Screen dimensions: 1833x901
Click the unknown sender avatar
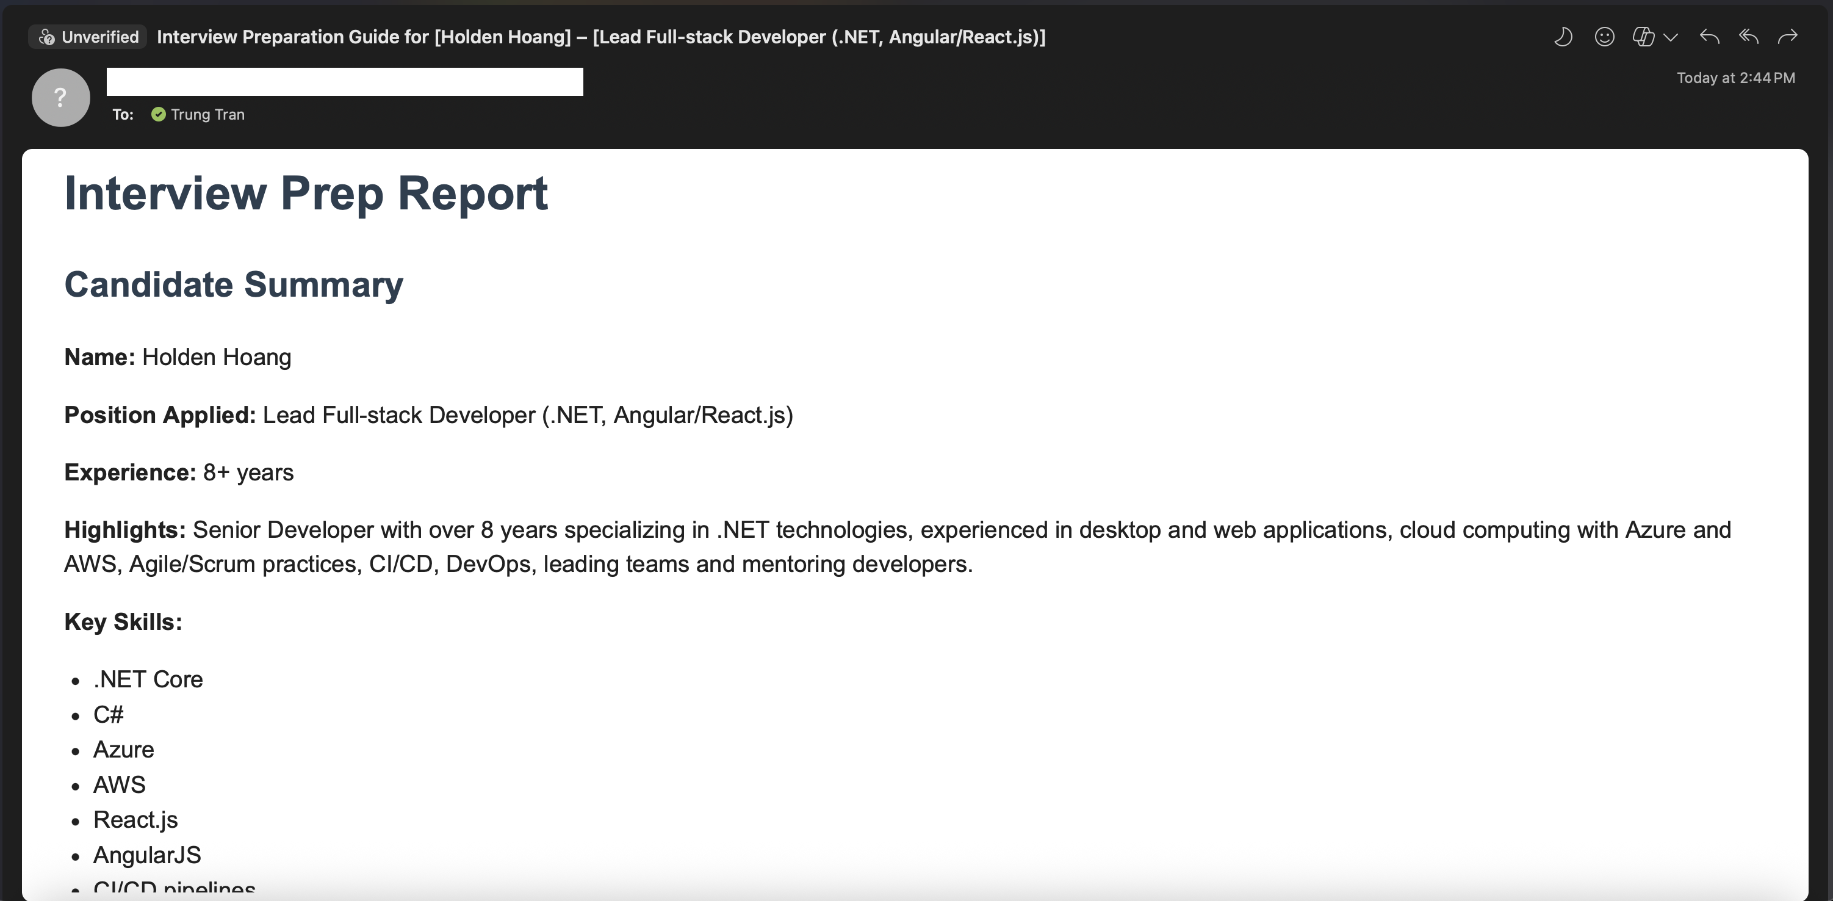[x=61, y=98]
